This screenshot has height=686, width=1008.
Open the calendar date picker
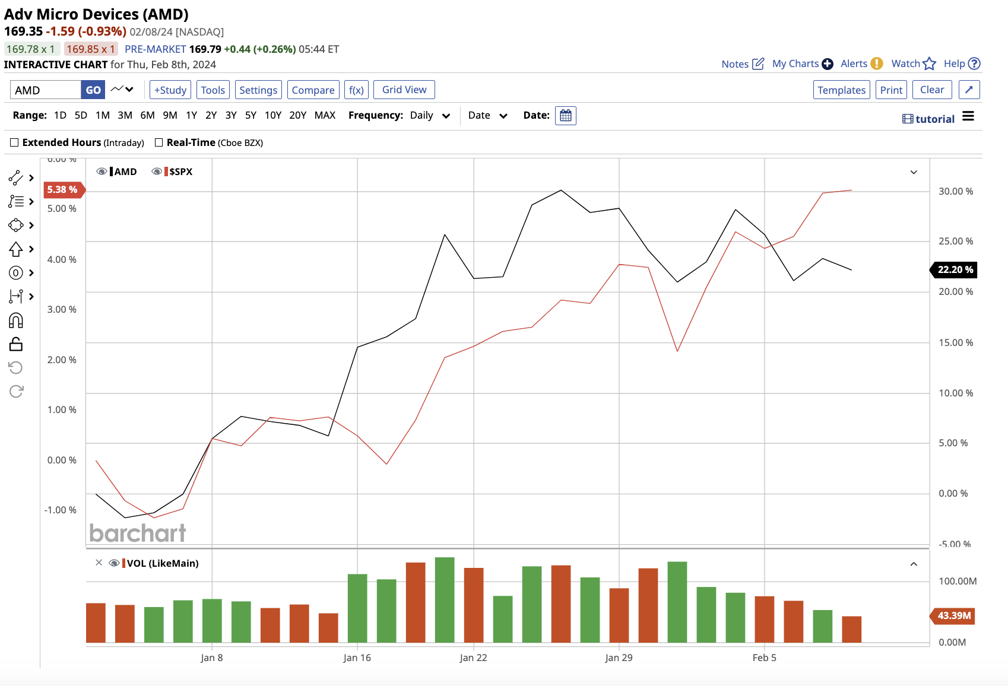(565, 115)
